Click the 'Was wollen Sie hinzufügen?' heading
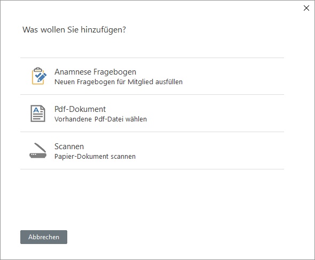Viewport: 315px width, 260px height. click(74, 30)
